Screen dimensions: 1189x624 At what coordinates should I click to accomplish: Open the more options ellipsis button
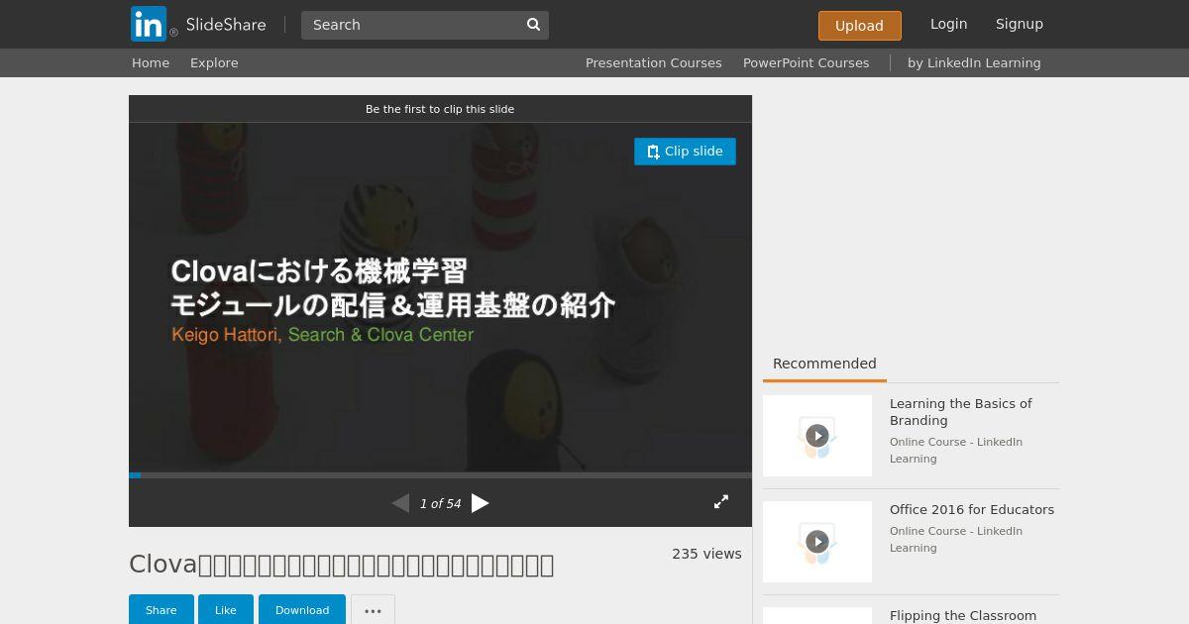(x=373, y=610)
